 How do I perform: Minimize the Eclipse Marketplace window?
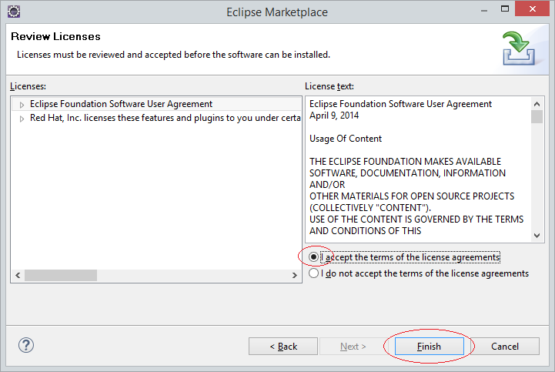[484, 10]
